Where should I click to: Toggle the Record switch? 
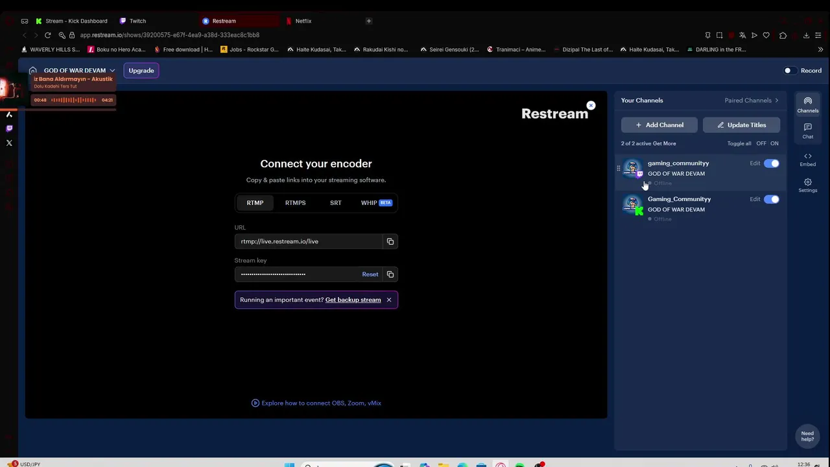point(789,70)
